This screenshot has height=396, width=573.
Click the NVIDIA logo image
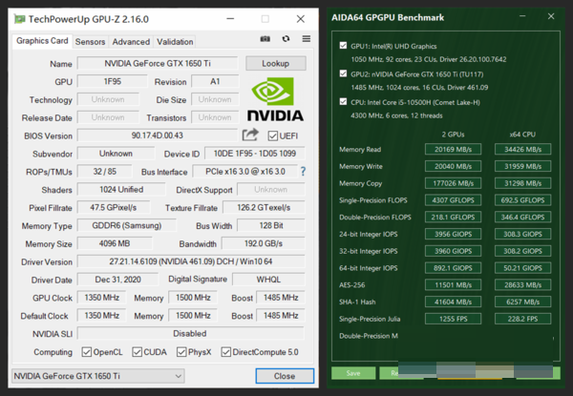[x=277, y=100]
